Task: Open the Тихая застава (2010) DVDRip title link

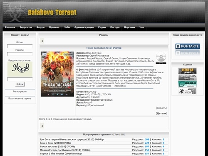Action: tap(104, 48)
